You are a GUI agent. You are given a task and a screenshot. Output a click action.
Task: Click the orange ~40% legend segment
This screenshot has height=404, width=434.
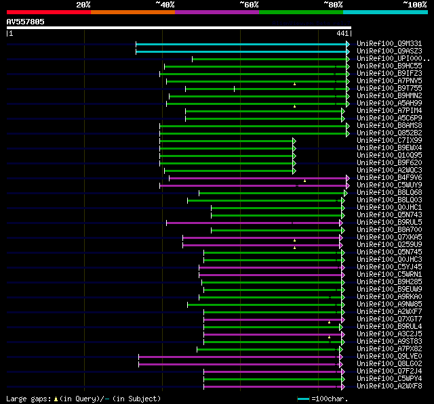133,12
